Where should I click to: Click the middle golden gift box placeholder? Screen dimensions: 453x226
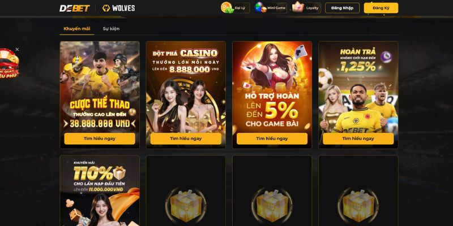click(x=272, y=206)
